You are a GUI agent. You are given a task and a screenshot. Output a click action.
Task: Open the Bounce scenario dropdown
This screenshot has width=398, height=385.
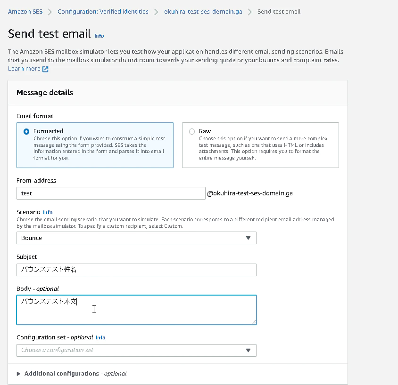click(136, 238)
